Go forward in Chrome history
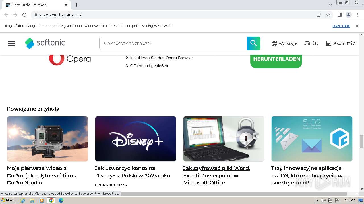 [x=15, y=15]
